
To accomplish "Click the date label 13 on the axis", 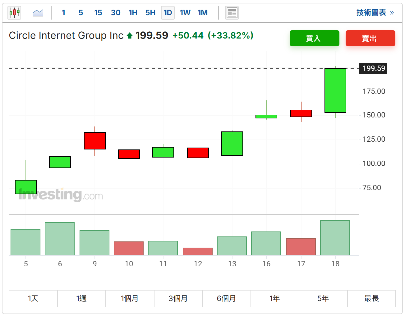I will pyautogui.click(x=232, y=264).
